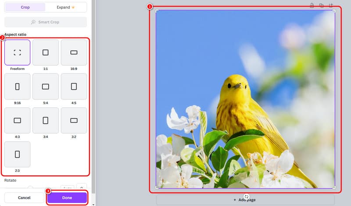Click the side panel vertical scrollbar

coord(93,96)
